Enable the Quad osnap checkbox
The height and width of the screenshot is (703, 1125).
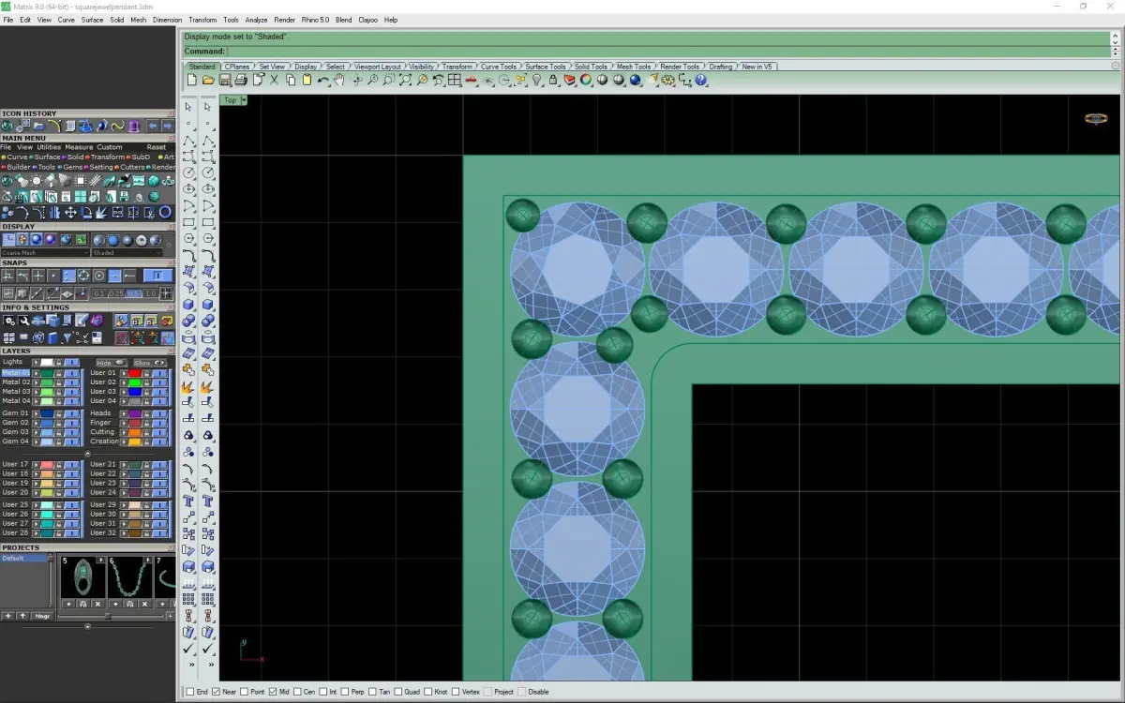pyautogui.click(x=400, y=692)
